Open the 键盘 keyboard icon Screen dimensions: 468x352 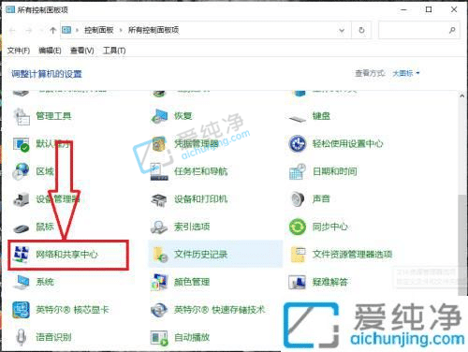pyautogui.click(x=298, y=118)
